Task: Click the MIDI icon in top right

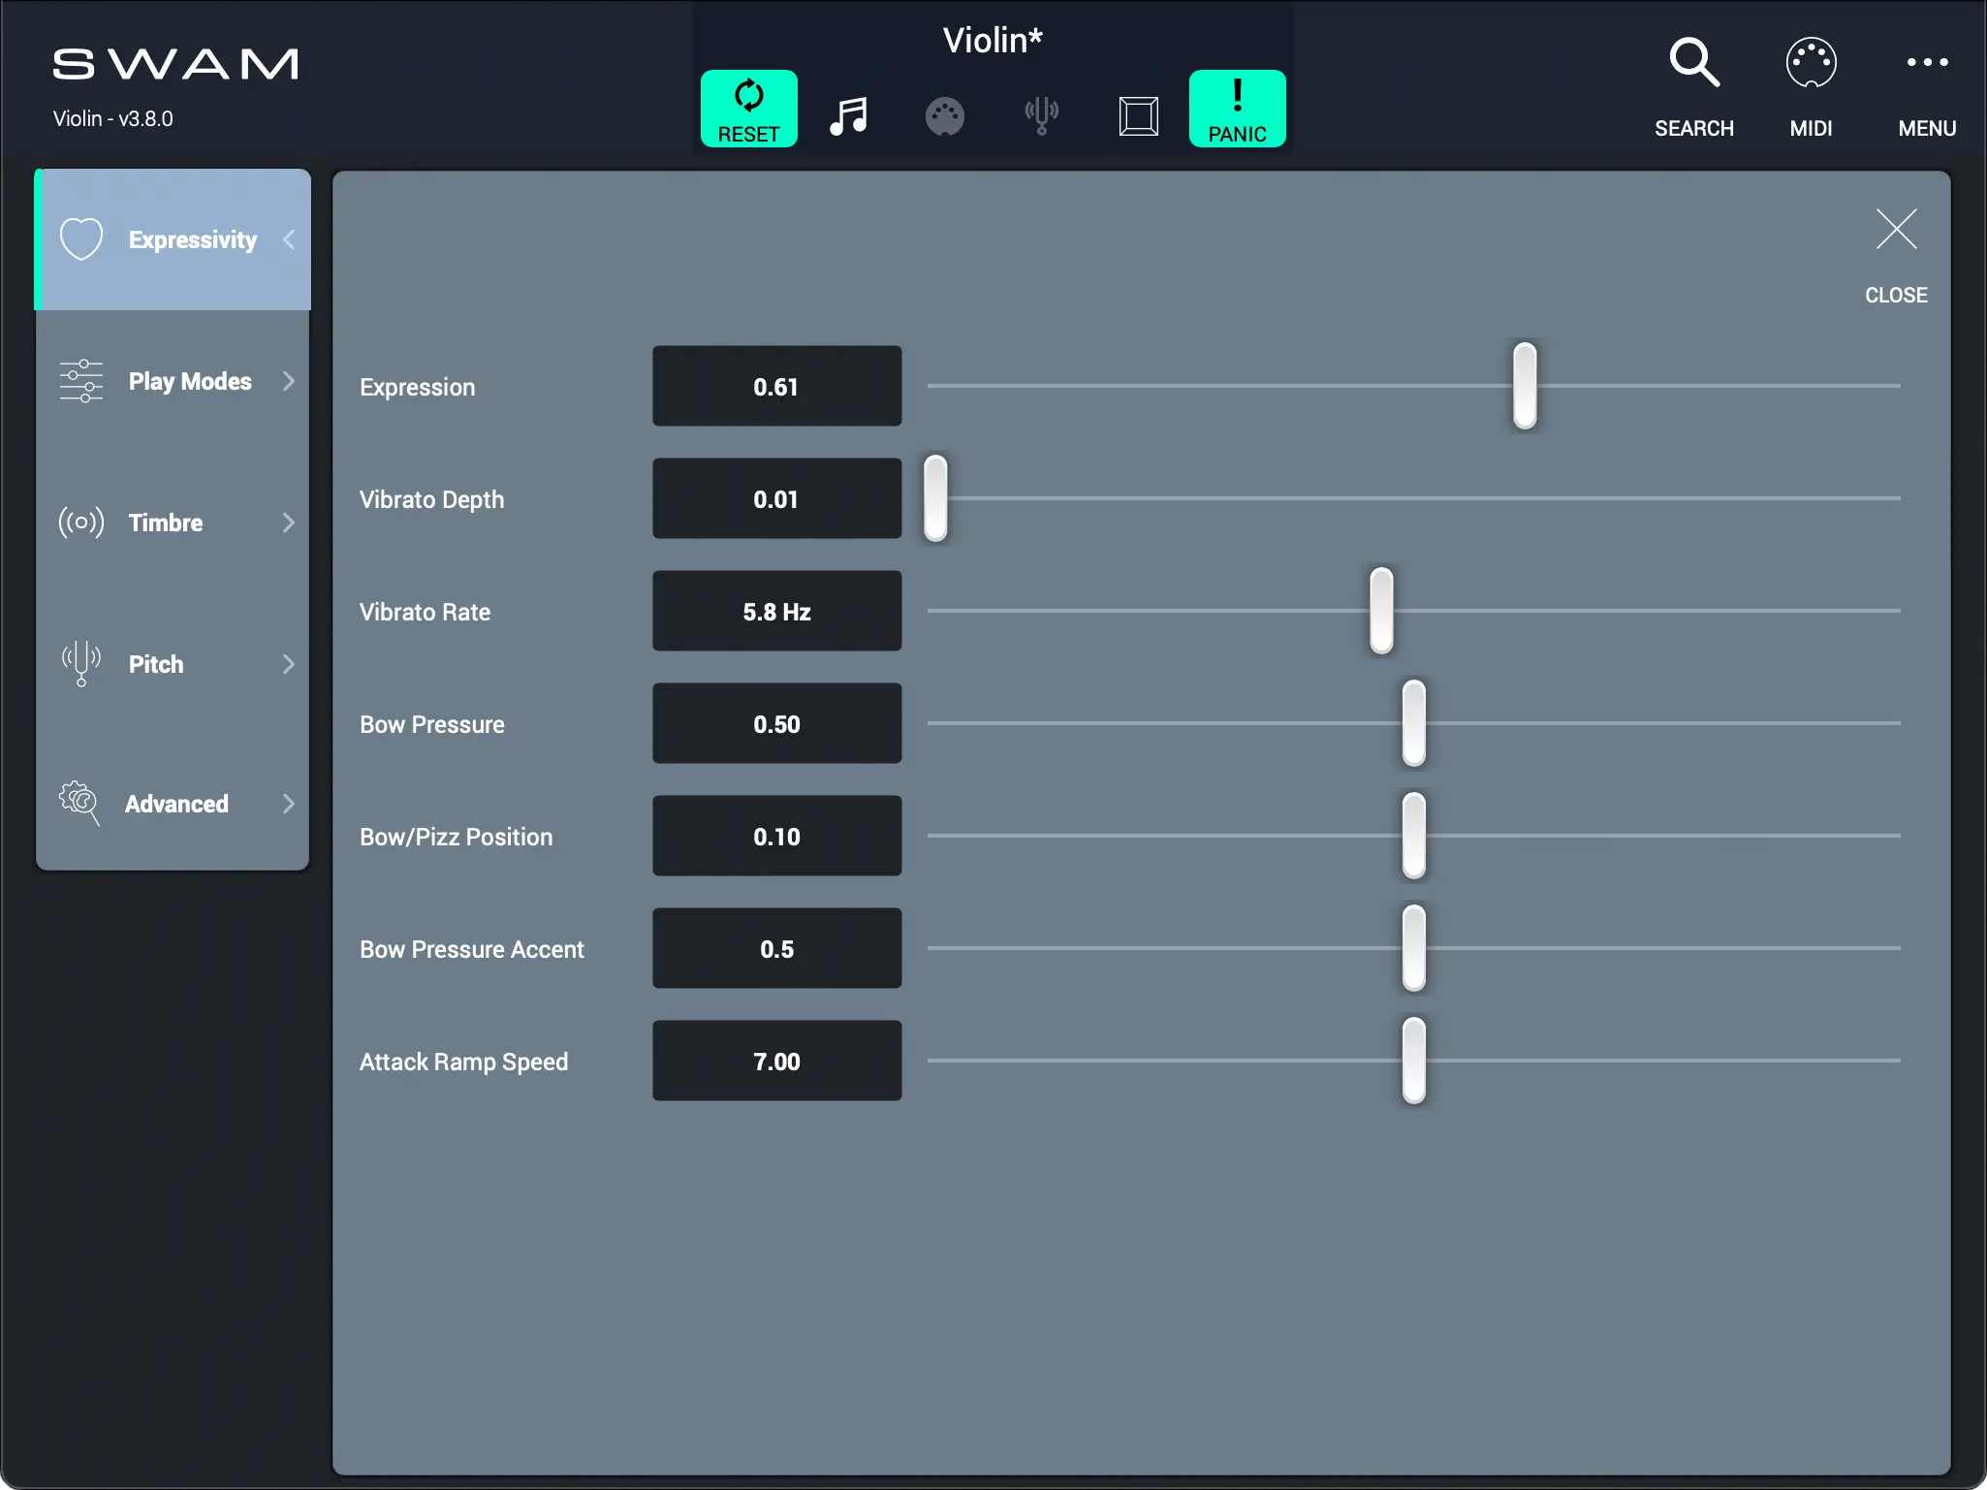Action: click(1811, 62)
